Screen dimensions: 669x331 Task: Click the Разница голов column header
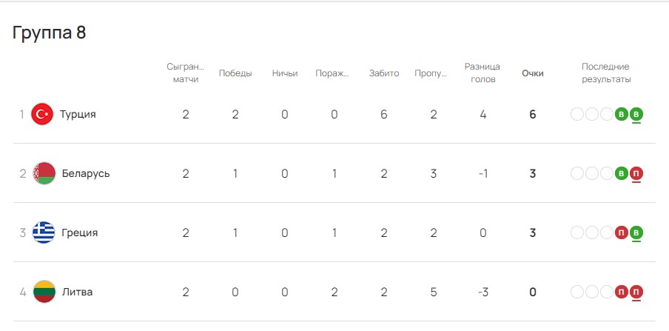[x=482, y=73]
